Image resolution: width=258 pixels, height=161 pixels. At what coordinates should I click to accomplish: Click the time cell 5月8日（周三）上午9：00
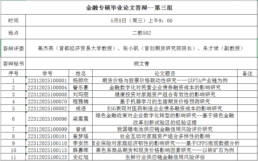[141, 21]
